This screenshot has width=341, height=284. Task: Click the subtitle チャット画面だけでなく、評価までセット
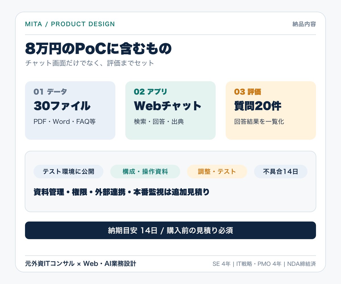(90, 63)
